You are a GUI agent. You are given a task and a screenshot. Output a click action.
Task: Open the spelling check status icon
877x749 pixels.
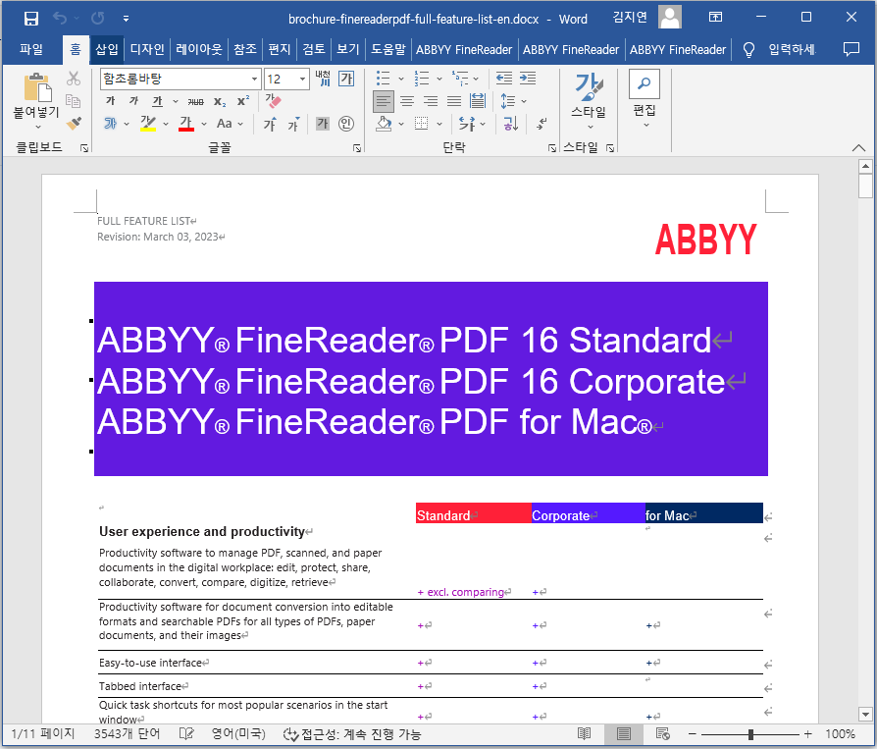[x=186, y=733]
